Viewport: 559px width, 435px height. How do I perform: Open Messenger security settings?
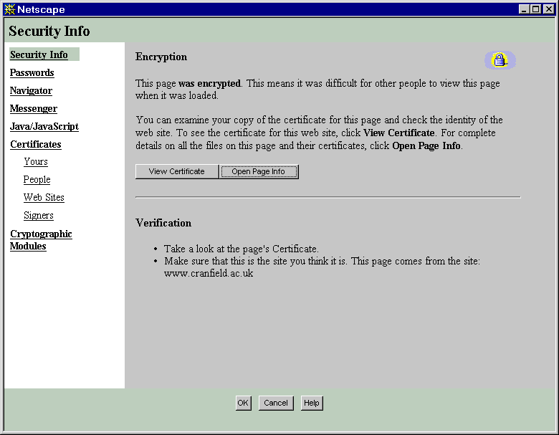(x=34, y=108)
